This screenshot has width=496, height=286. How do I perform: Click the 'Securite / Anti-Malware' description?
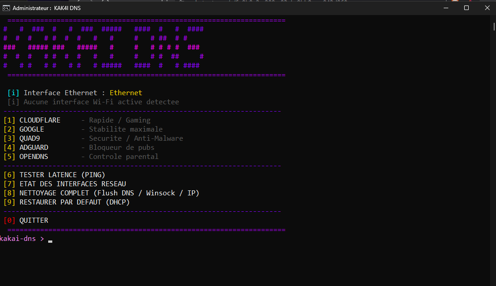coord(136,138)
